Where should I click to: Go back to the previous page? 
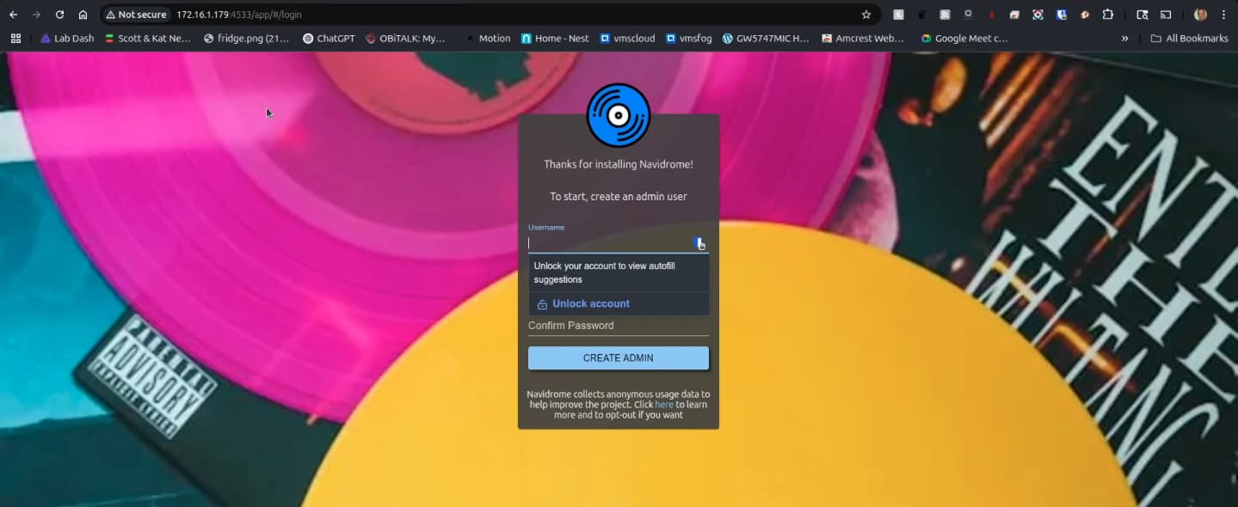pyautogui.click(x=14, y=15)
